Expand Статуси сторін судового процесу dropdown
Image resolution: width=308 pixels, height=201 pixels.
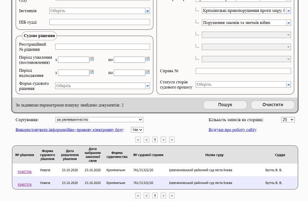pyautogui.click(x=288, y=84)
